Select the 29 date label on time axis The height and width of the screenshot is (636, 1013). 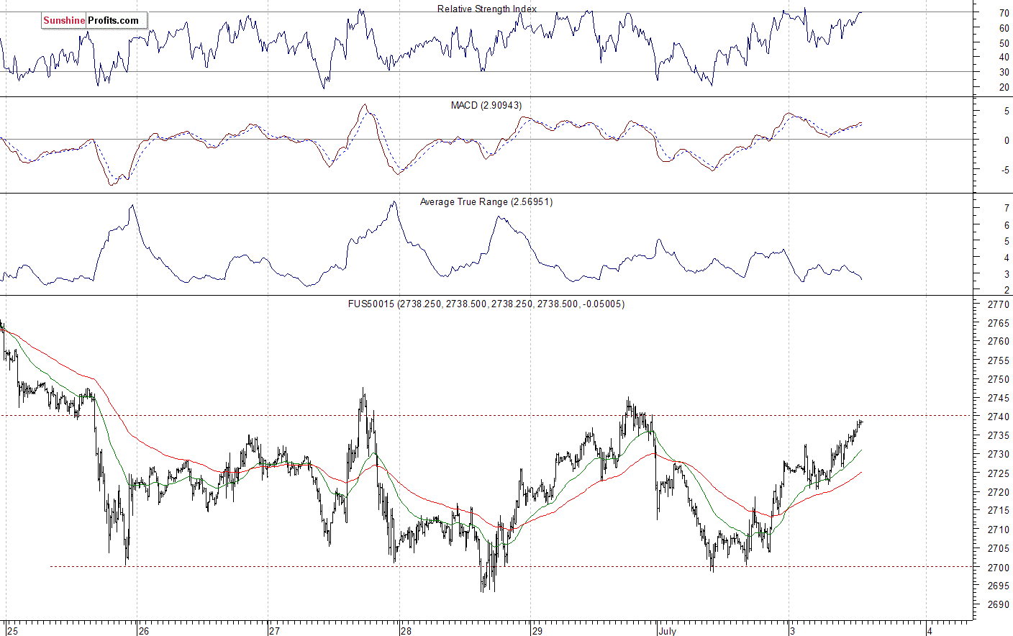coord(537,631)
